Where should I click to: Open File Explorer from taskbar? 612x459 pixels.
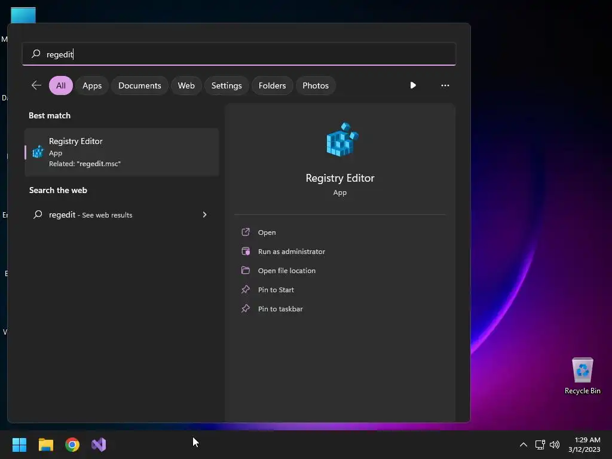(45, 445)
